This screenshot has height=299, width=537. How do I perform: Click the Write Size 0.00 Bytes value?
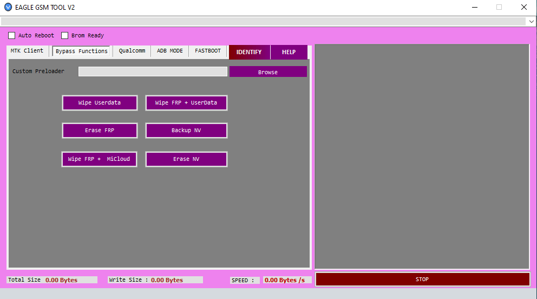pos(167,280)
